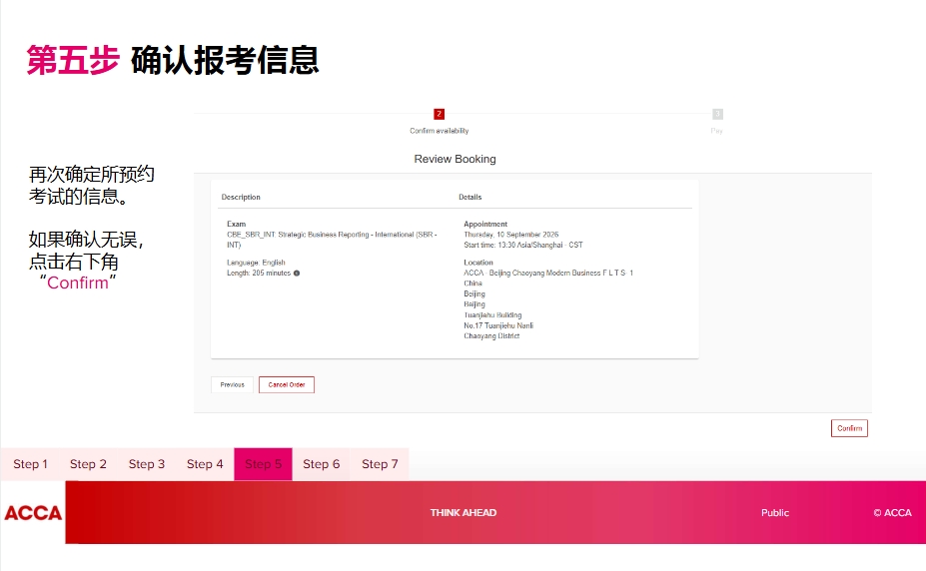926x571 pixels.
Task: Click the Tuanjiehu Building text
Action: [492, 315]
